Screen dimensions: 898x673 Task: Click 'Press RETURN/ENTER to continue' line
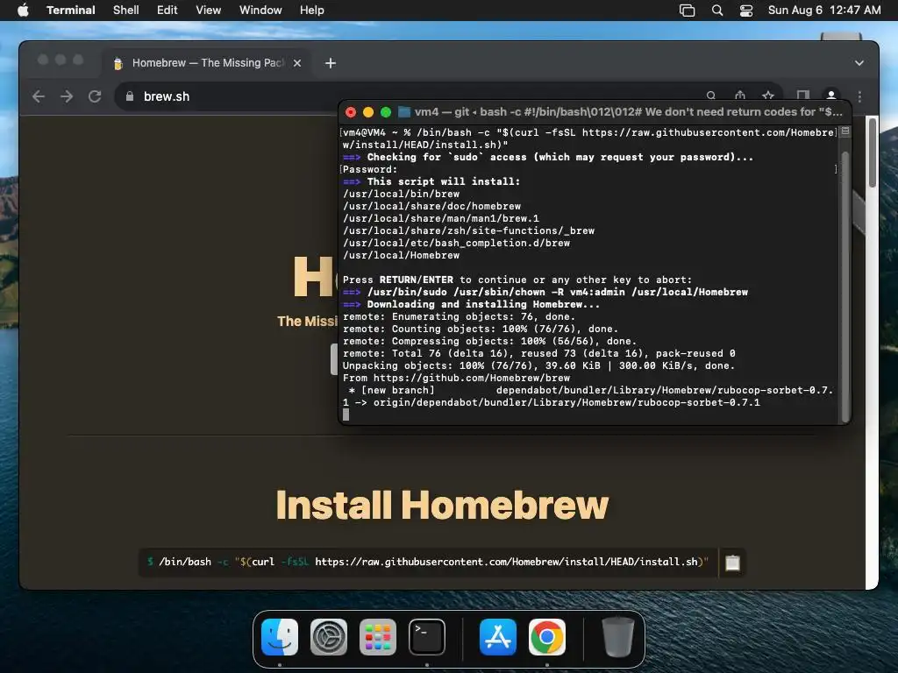point(517,280)
